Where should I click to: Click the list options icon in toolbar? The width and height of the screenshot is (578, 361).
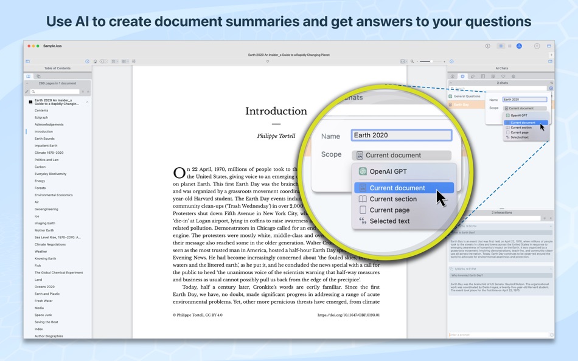coord(133,61)
